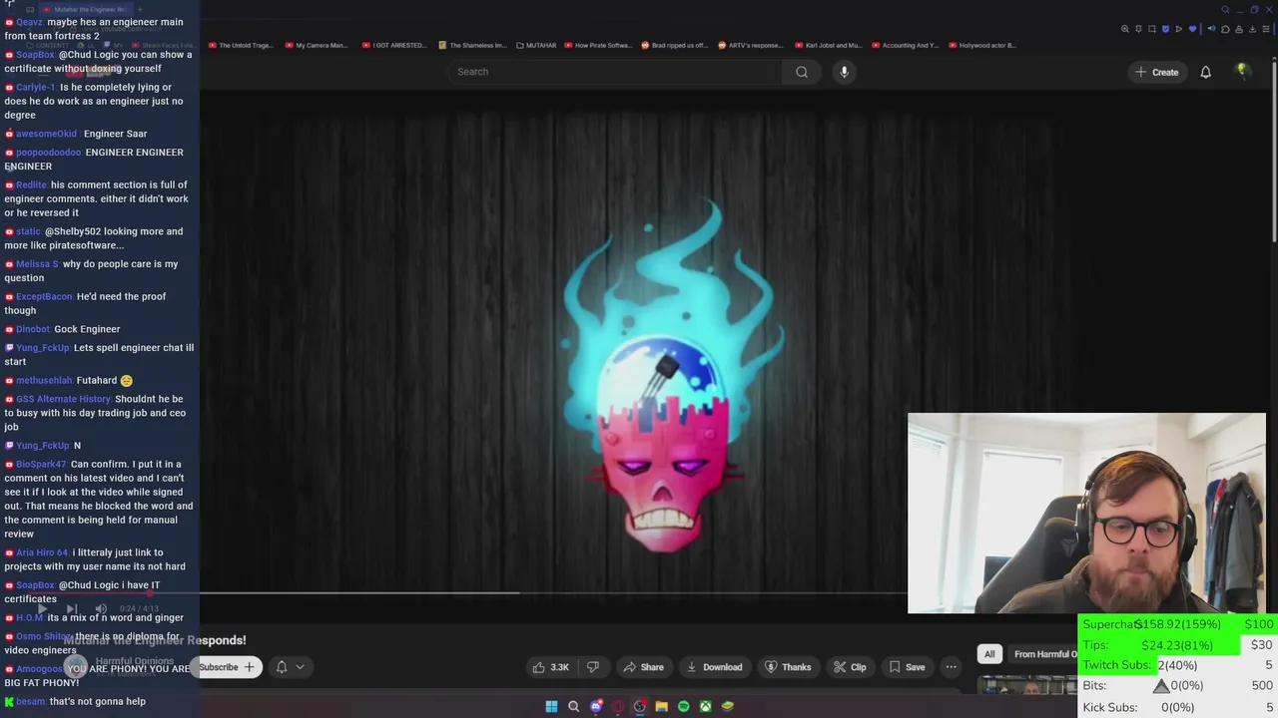This screenshot has width=1278, height=718.
Task: Click the browser tab search magnifier
Action: point(1225,10)
